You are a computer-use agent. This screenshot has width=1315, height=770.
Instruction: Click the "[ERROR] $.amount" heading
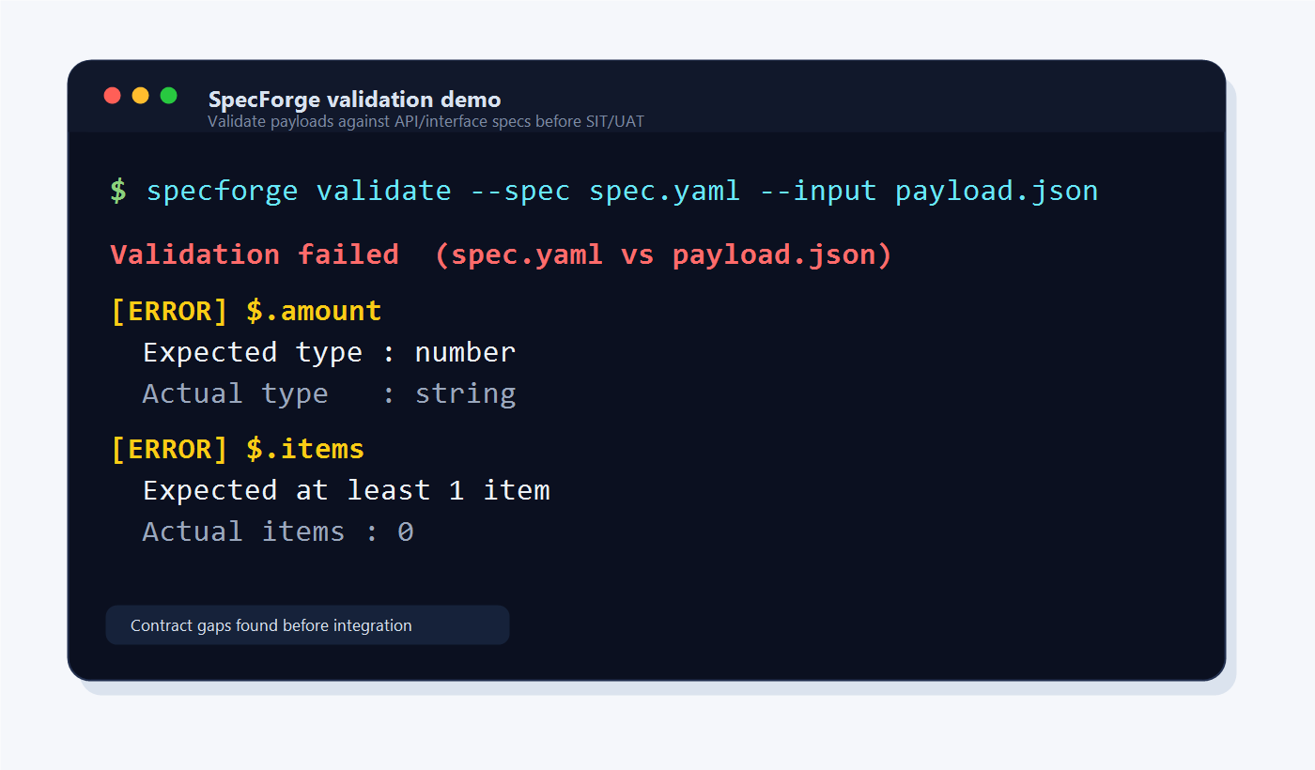245,311
